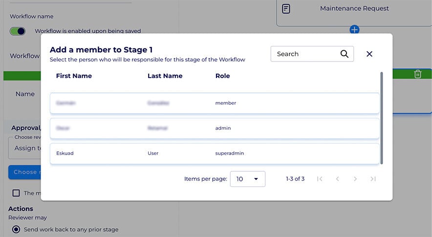Sort by First Name column header
Viewport: 432px width, 237px height.
74,76
